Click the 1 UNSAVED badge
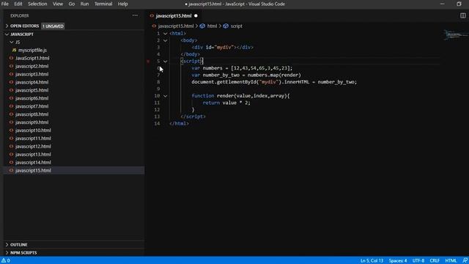The width and height of the screenshot is (469, 264). tap(53, 26)
